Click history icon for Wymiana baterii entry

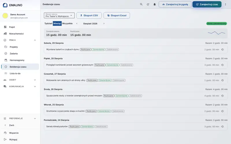[x=222, y=50]
